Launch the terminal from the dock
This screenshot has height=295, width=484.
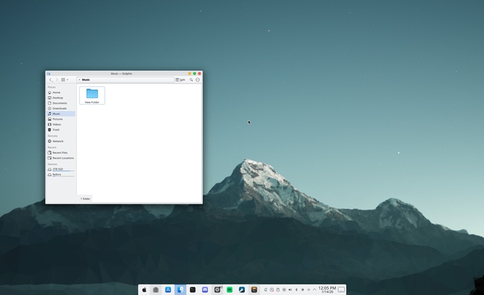click(192, 290)
